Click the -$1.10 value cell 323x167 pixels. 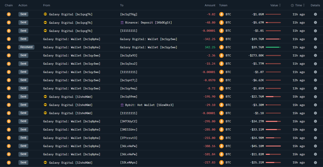coord(259,113)
